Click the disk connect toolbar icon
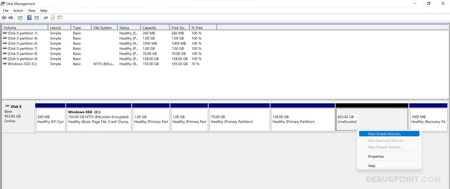The height and width of the screenshot is (189, 450). (x=45, y=18)
